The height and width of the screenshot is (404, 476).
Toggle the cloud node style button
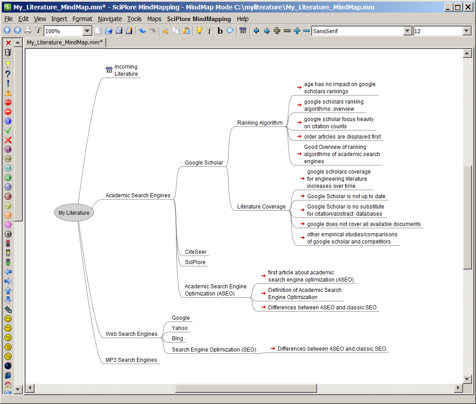pyautogui.click(x=230, y=31)
